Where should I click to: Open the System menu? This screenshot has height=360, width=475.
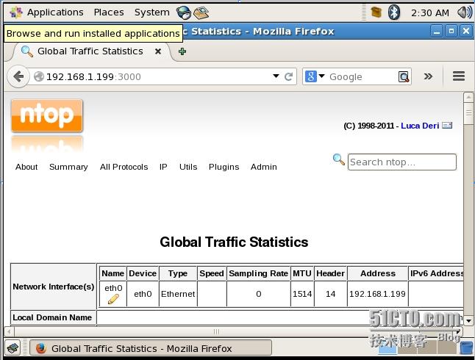click(x=152, y=12)
